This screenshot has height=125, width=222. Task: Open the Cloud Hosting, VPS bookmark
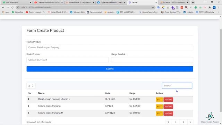click(171, 12)
